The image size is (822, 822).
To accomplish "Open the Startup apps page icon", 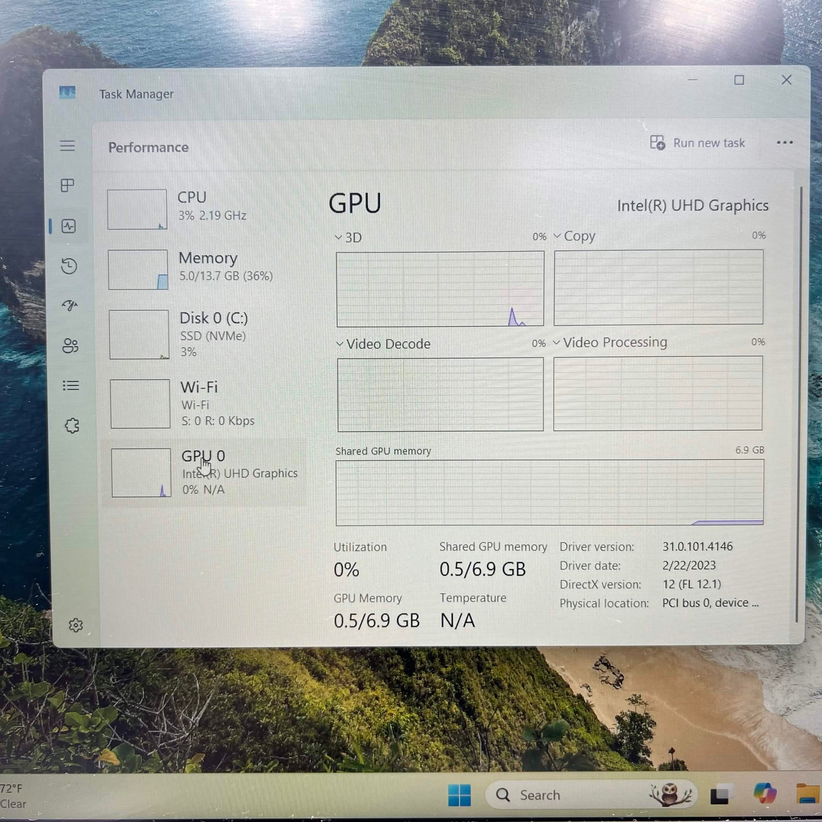I will [x=70, y=305].
